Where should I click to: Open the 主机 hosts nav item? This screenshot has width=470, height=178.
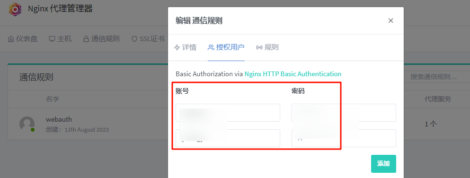click(60, 39)
